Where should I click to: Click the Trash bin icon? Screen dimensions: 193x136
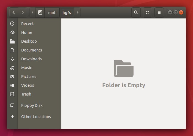tap(12, 94)
